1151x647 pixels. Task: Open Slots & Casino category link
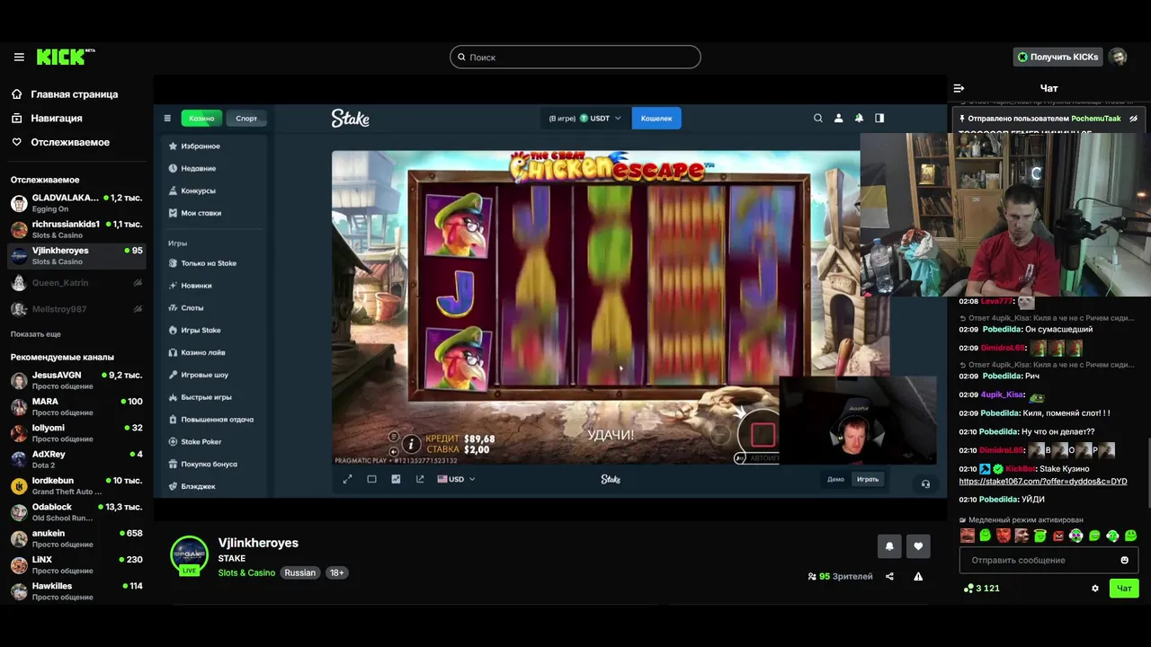tap(246, 572)
